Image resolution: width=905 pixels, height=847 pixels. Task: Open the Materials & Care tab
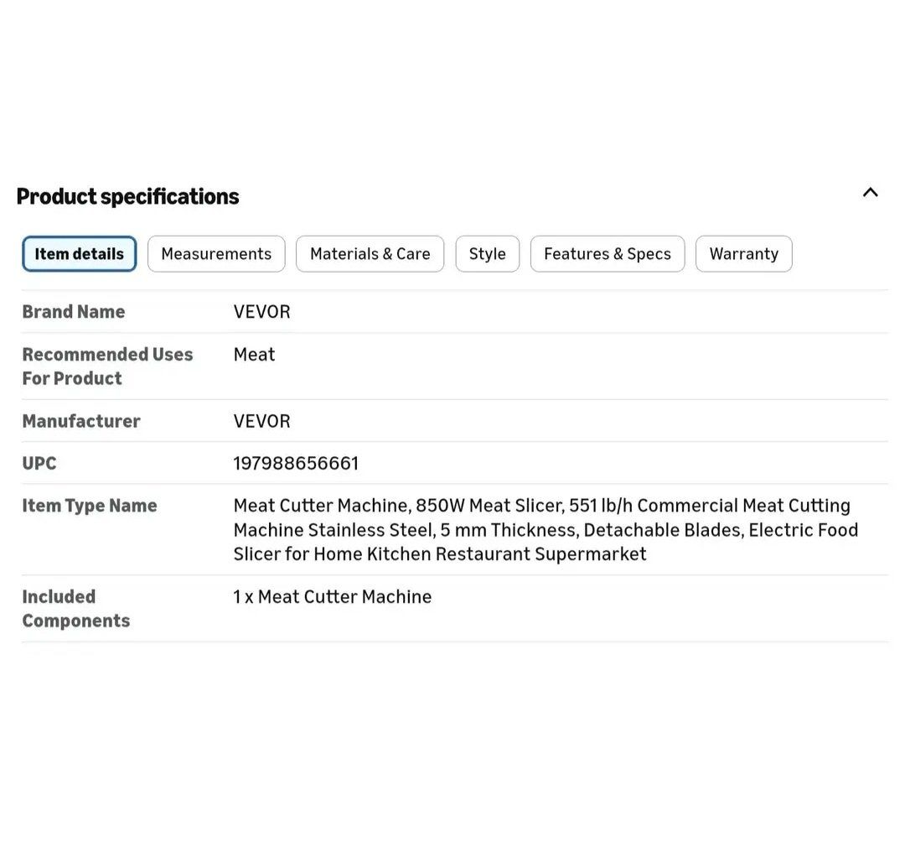(370, 254)
